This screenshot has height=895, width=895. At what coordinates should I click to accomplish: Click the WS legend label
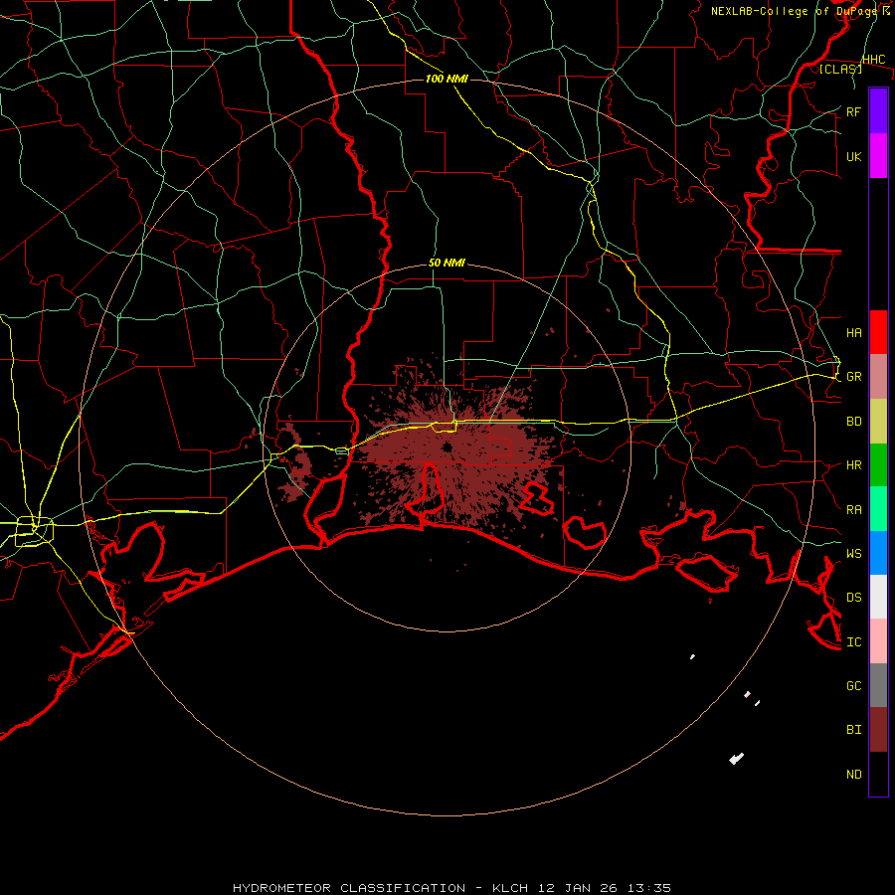[853, 554]
